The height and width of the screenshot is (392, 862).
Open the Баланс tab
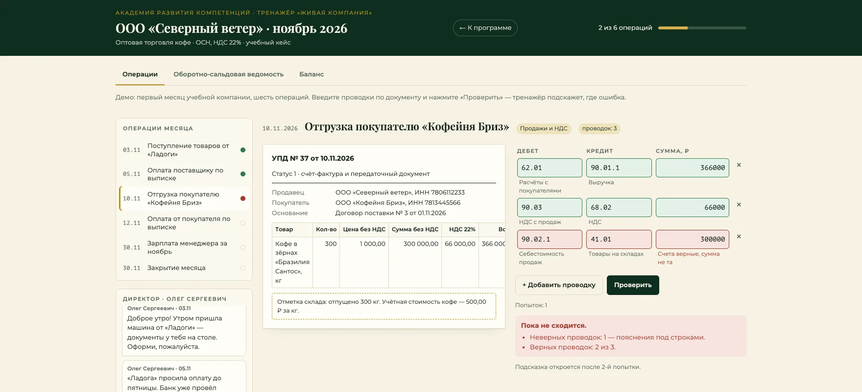[311, 74]
